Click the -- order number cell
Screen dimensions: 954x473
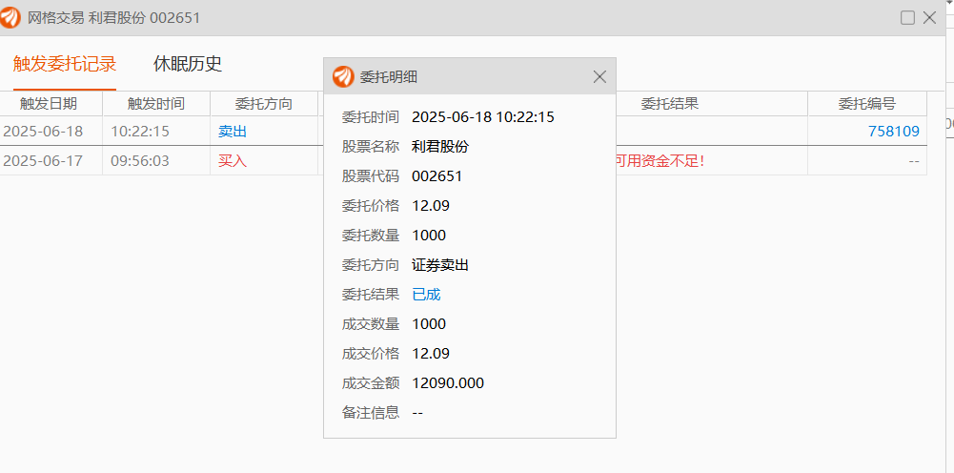(x=914, y=161)
